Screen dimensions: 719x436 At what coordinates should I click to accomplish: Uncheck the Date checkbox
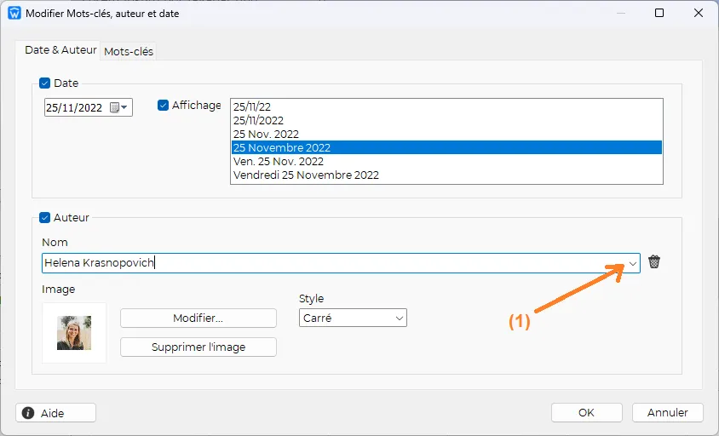coord(44,83)
